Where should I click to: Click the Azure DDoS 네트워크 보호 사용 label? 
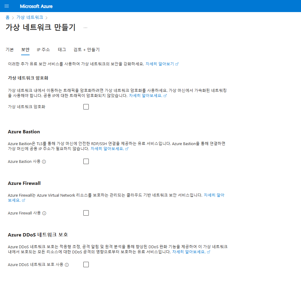point(36,265)
